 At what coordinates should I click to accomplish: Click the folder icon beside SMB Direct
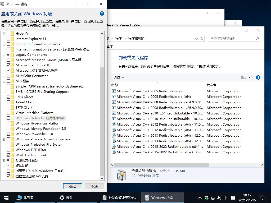(12, 97)
